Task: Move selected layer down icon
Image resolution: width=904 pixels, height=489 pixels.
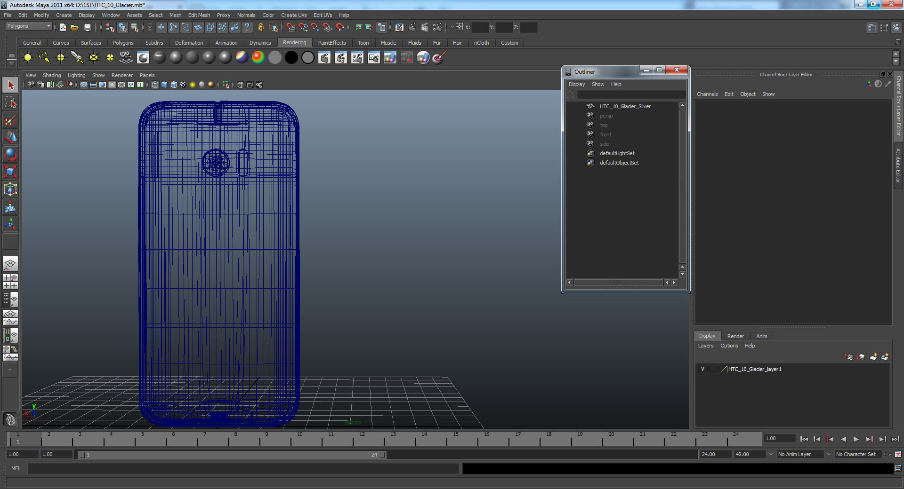Action: pos(861,357)
